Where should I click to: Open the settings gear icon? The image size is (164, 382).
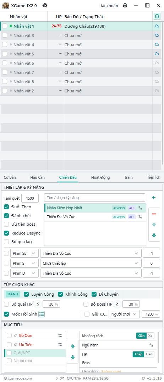[125, 5]
